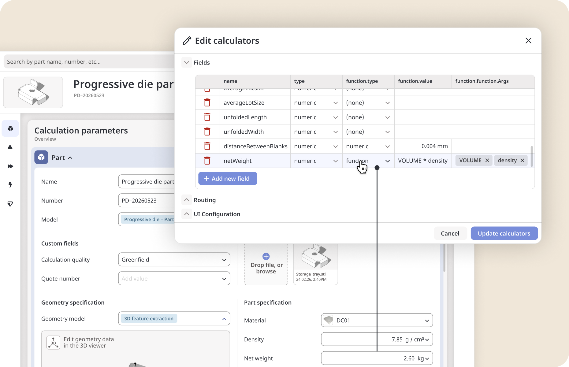The width and height of the screenshot is (569, 367).
Task: Click the function.function.Args column header
Action: (493, 81)
